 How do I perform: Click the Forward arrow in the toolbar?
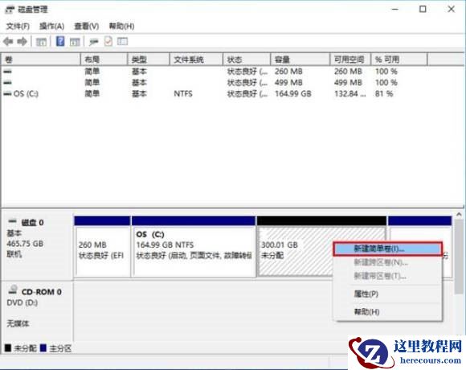pos(22,41)
